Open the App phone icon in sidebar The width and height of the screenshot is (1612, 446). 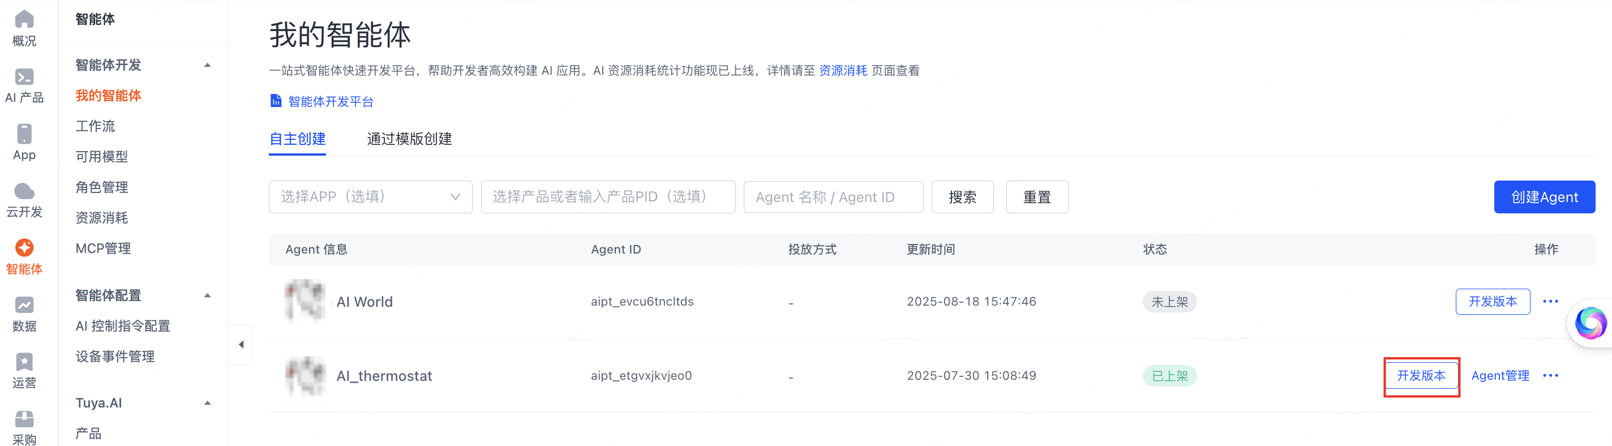24,134
